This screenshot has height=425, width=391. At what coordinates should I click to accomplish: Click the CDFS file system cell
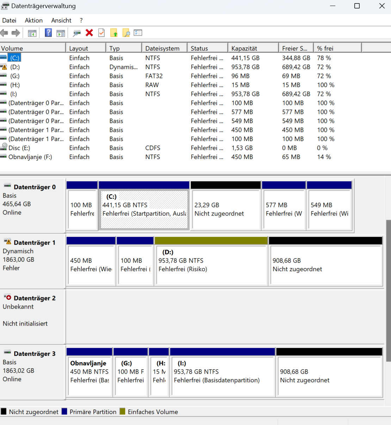click(x=153, y=148)
